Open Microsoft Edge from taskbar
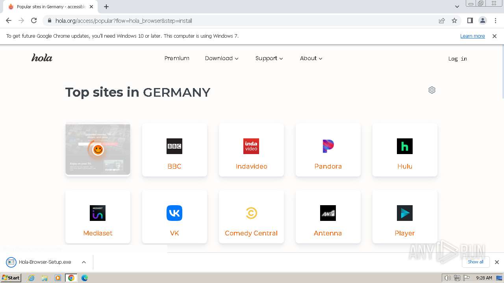 coord(84,278)
